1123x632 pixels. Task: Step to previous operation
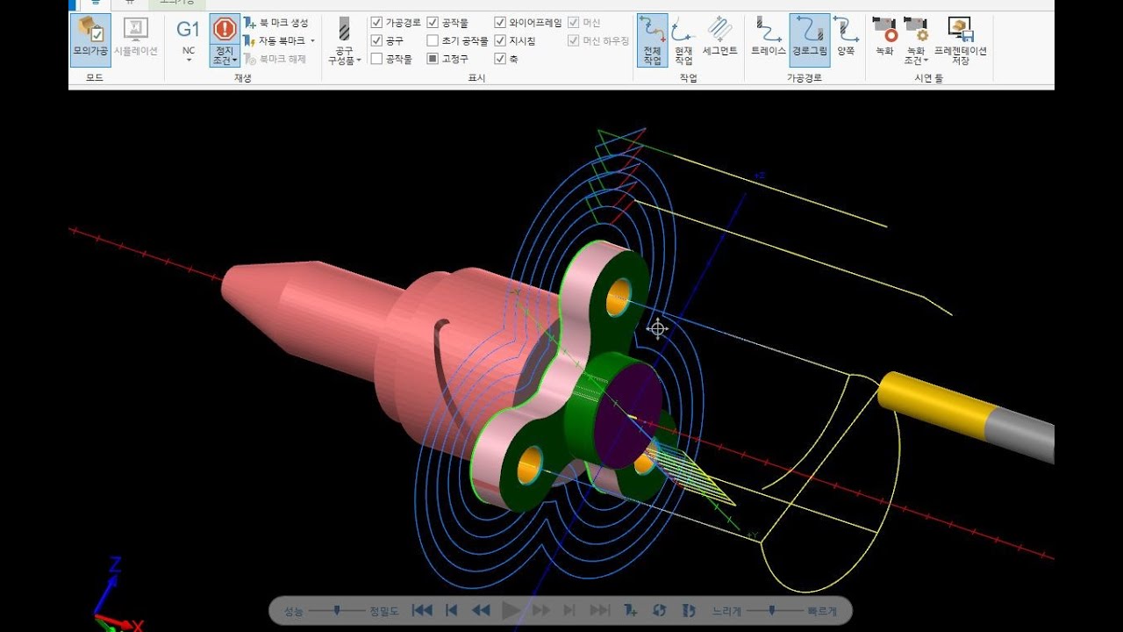tap(452, 610)
